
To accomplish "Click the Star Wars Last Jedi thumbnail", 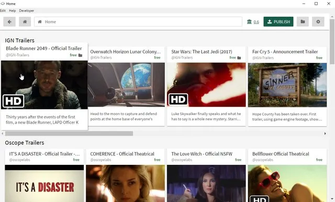I will pyautogui.click(x=206, y=85).
